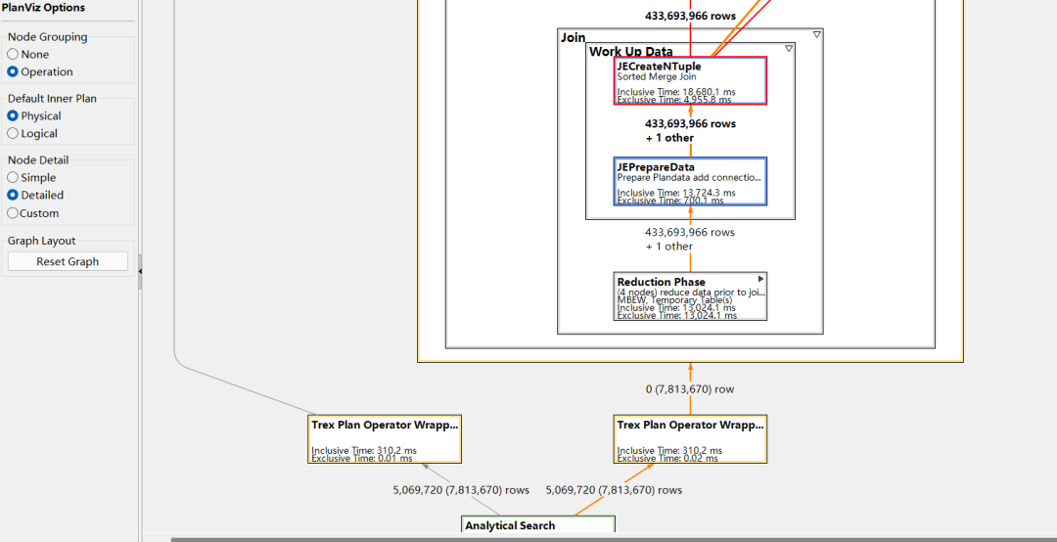Select the Analytical Search node

[538, 525]
